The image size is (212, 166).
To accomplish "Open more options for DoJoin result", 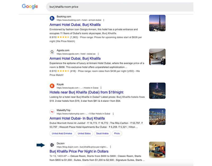I will [x=111, y=147].
